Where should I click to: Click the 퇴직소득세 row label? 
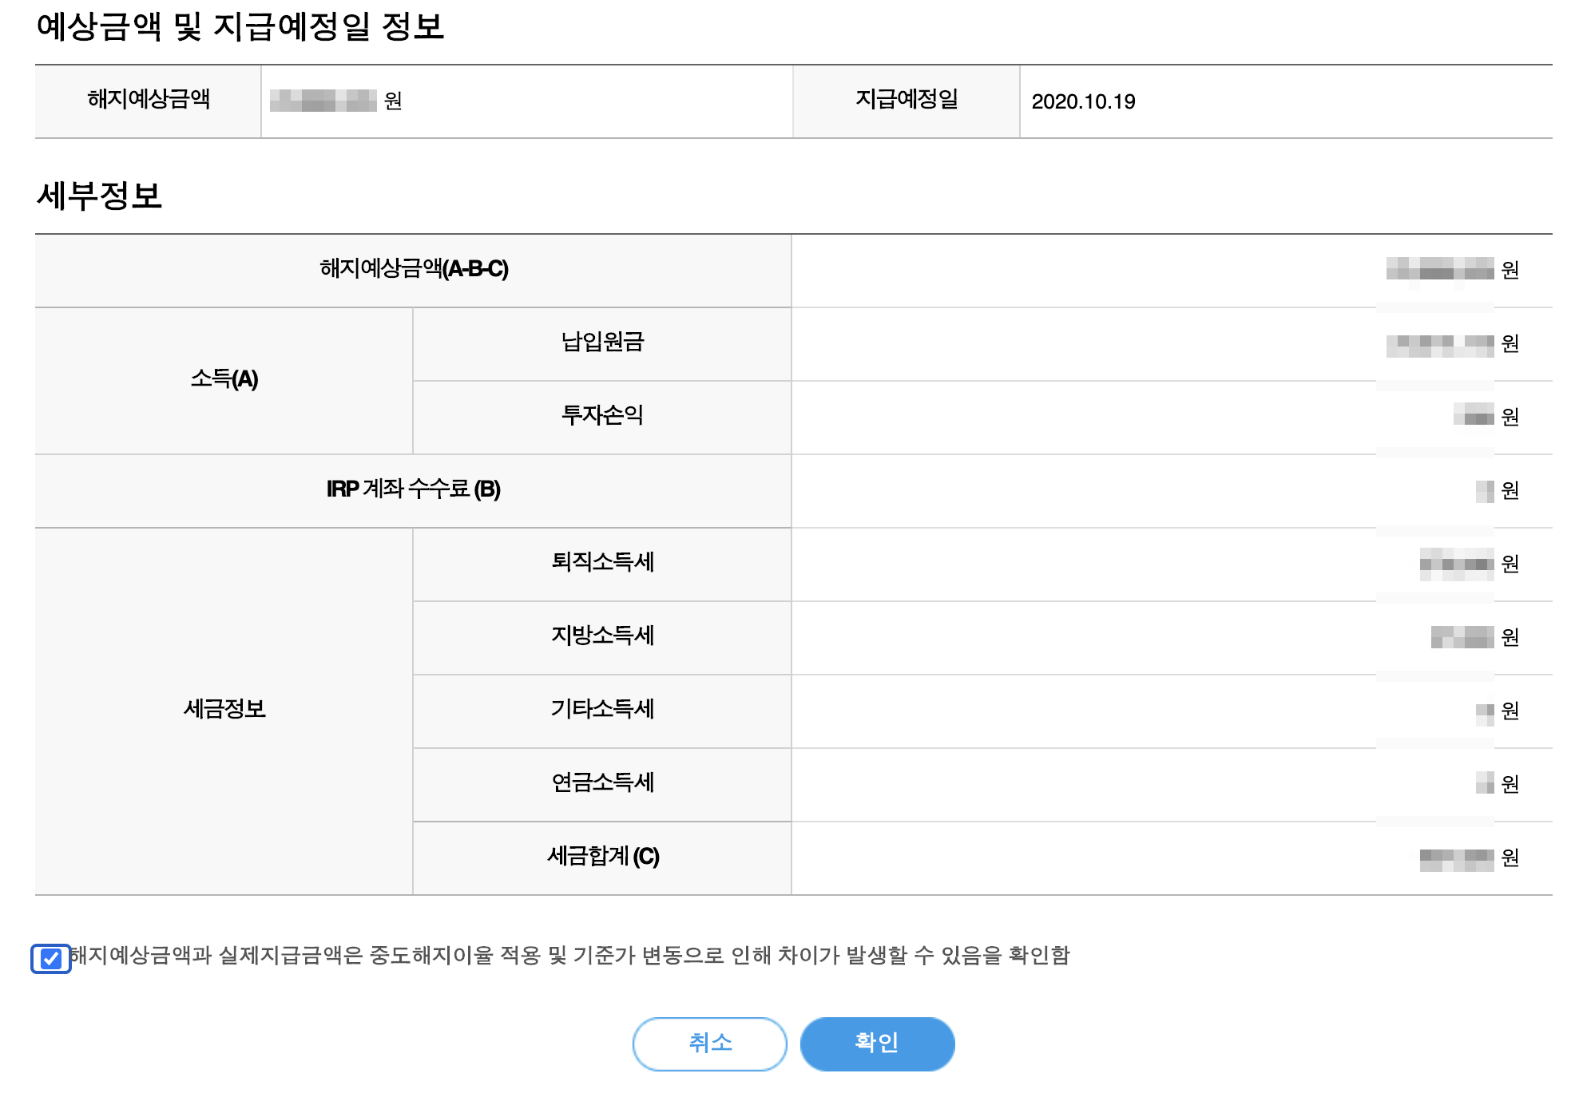click(602, 563)
